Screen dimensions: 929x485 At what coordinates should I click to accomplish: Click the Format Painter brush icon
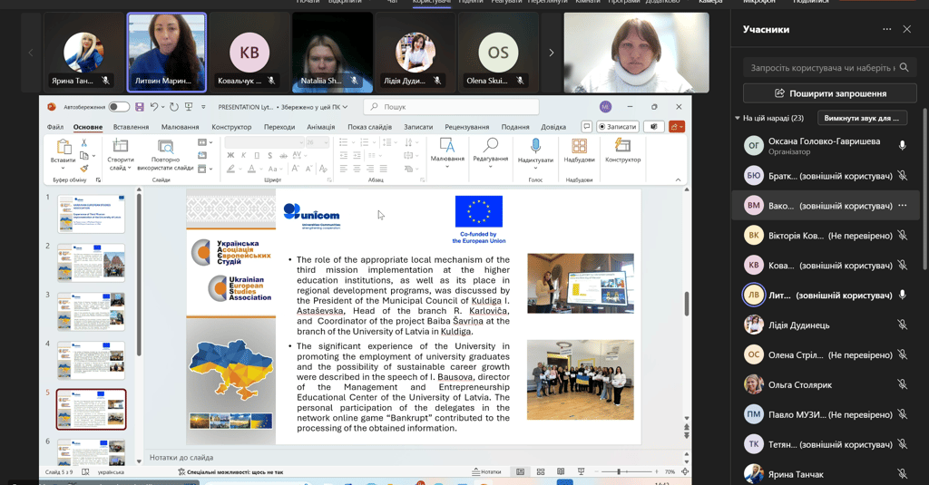click(x=84, y=169)
